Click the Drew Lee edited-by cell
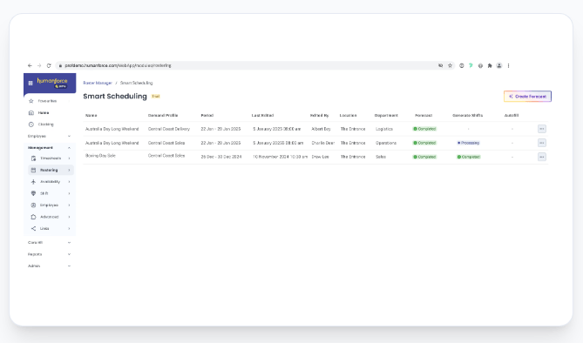This screenshot has height=343, width=583. click(x=320, y=157)
